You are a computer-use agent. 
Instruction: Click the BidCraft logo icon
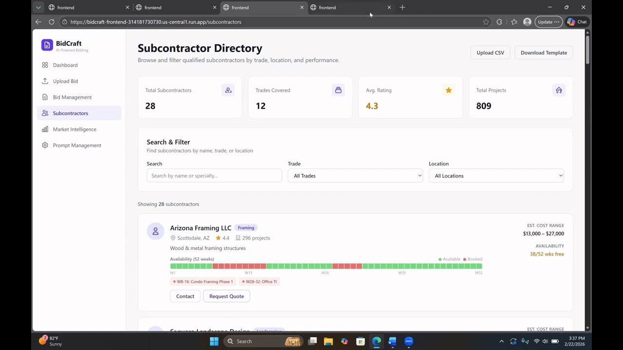47,45
